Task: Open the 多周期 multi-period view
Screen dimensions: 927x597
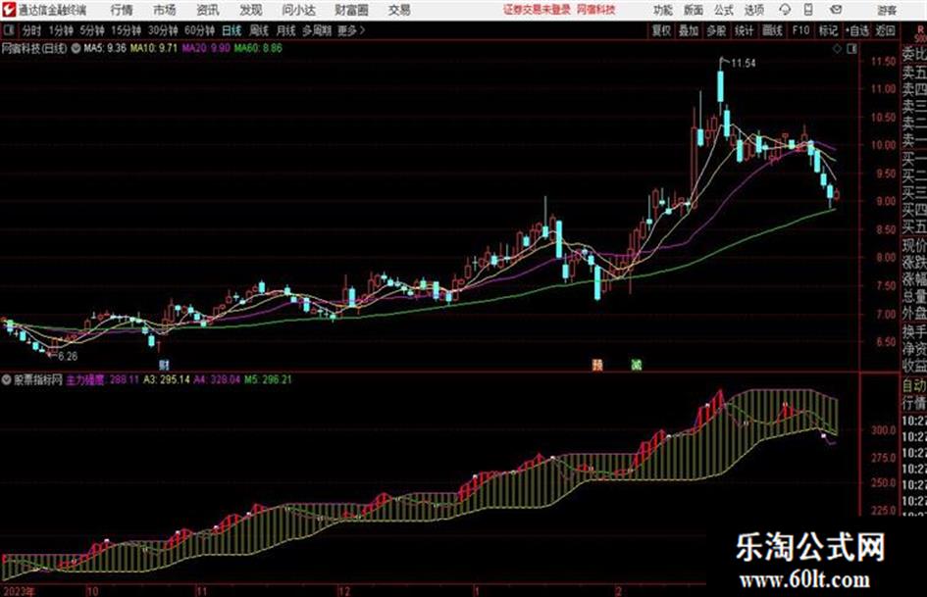Action: (317, 30)
